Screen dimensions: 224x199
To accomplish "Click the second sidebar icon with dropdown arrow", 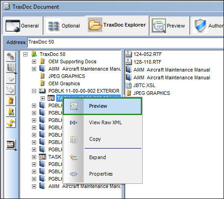I will tap(11, 68).
